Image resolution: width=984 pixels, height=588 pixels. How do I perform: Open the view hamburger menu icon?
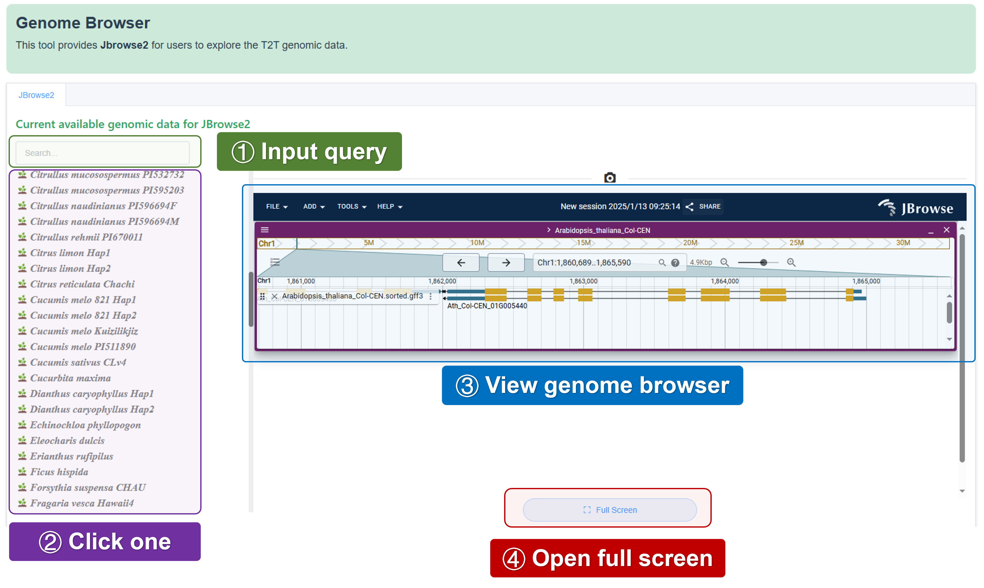point(265,230)
